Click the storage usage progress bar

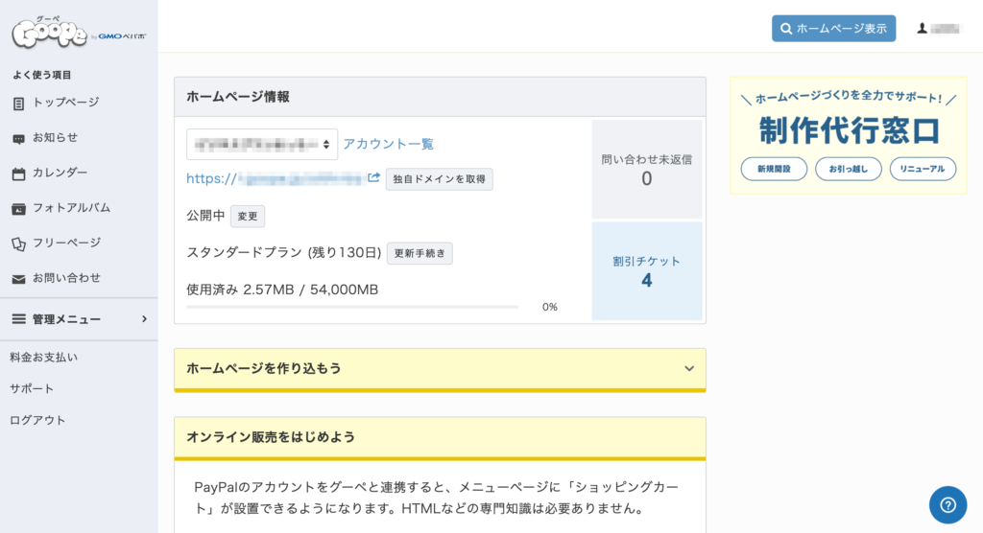pos(352,307)
